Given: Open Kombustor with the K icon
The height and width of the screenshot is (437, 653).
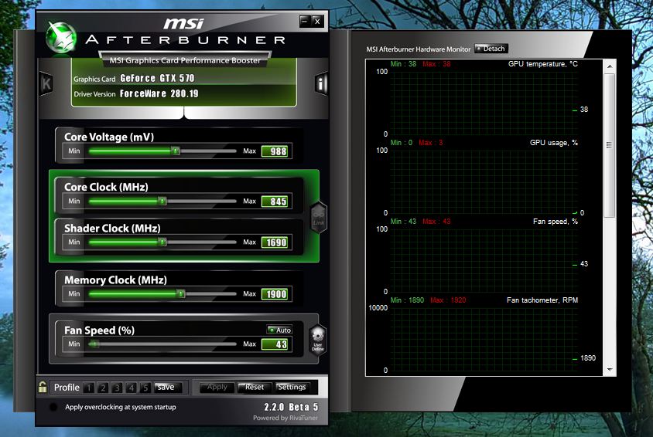Looking at the screenshot, I should tap(46, 84).
